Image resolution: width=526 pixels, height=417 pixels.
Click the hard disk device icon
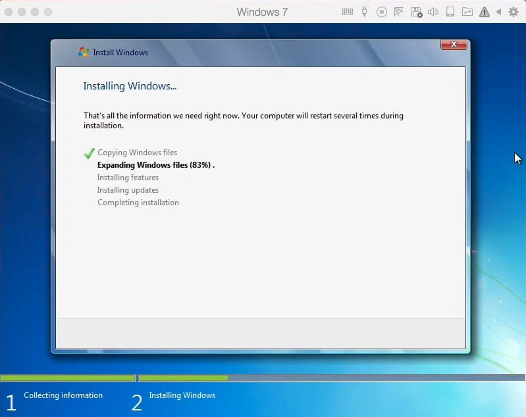point(450,12)
